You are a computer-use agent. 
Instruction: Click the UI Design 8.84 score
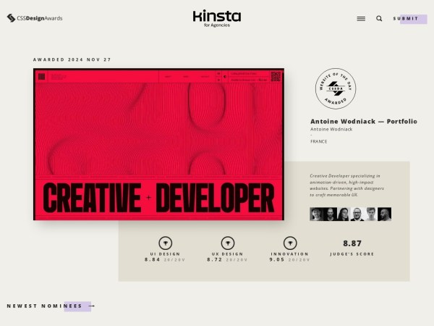156,259
